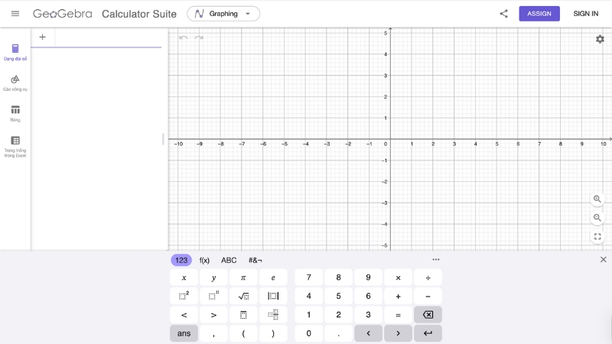Switch to the f(x) keyboard tab
Image resolution: width=612 pixels, height=344 pixels.
(x=204, y=260)
